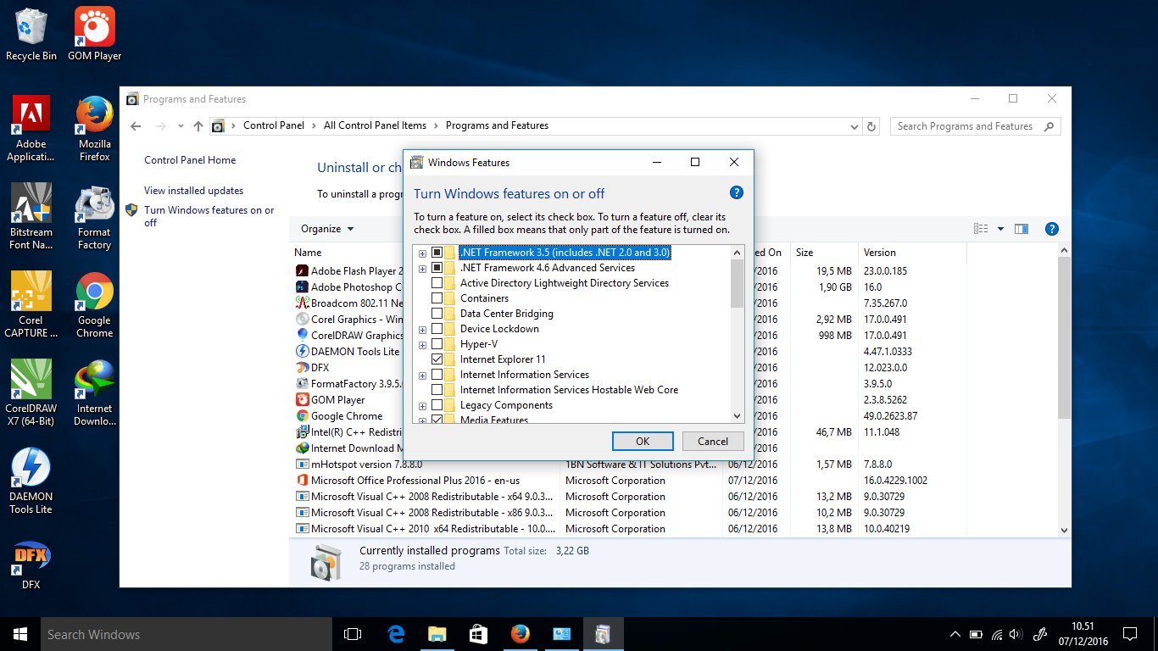Show hidden system tray icons chevron

(x=955, y=634)
